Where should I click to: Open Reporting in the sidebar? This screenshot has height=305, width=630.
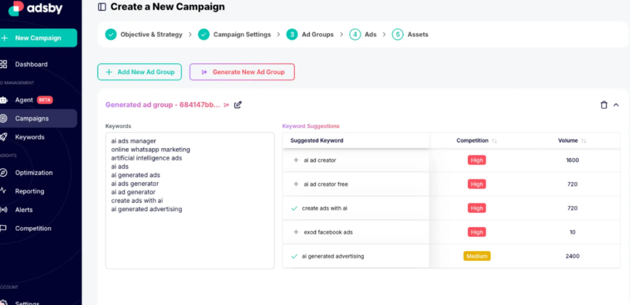coord(30,191)
